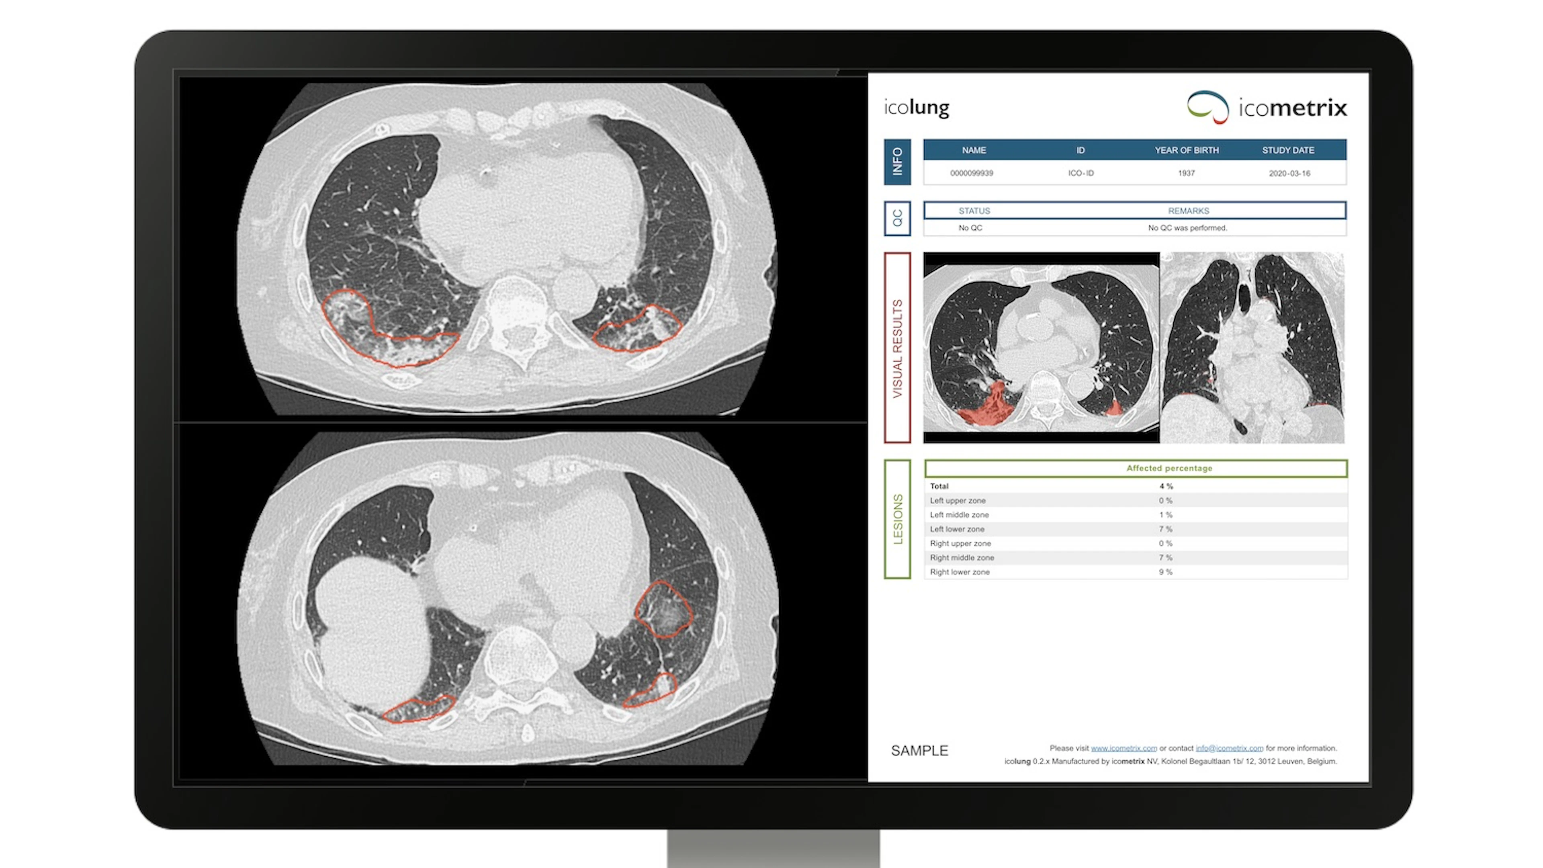Viewport: 1543px width, 868px height.
Task: Click the SAMPLE label in report footer
Action: [x=919, y=751]
